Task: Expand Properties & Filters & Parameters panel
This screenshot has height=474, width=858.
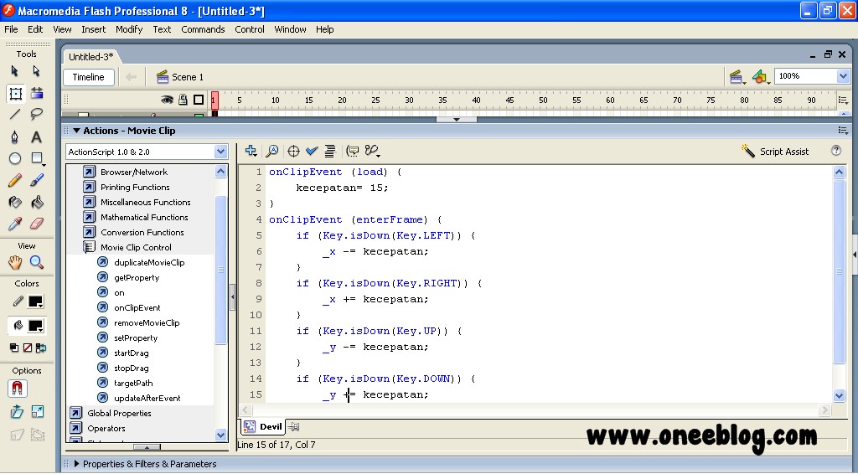Action: [76, 464]
